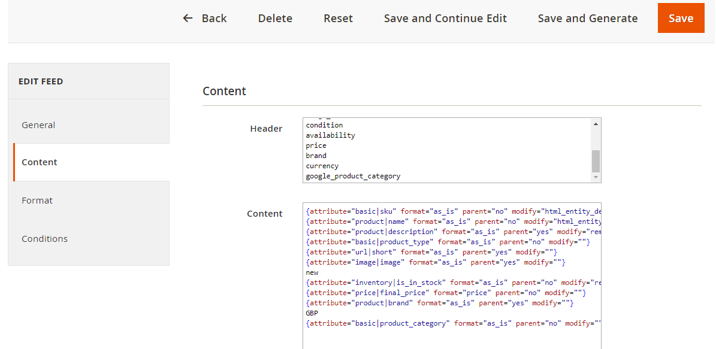Click Header box scrollbar up arrow
716x349 pixels.
(x=596, y=124)
